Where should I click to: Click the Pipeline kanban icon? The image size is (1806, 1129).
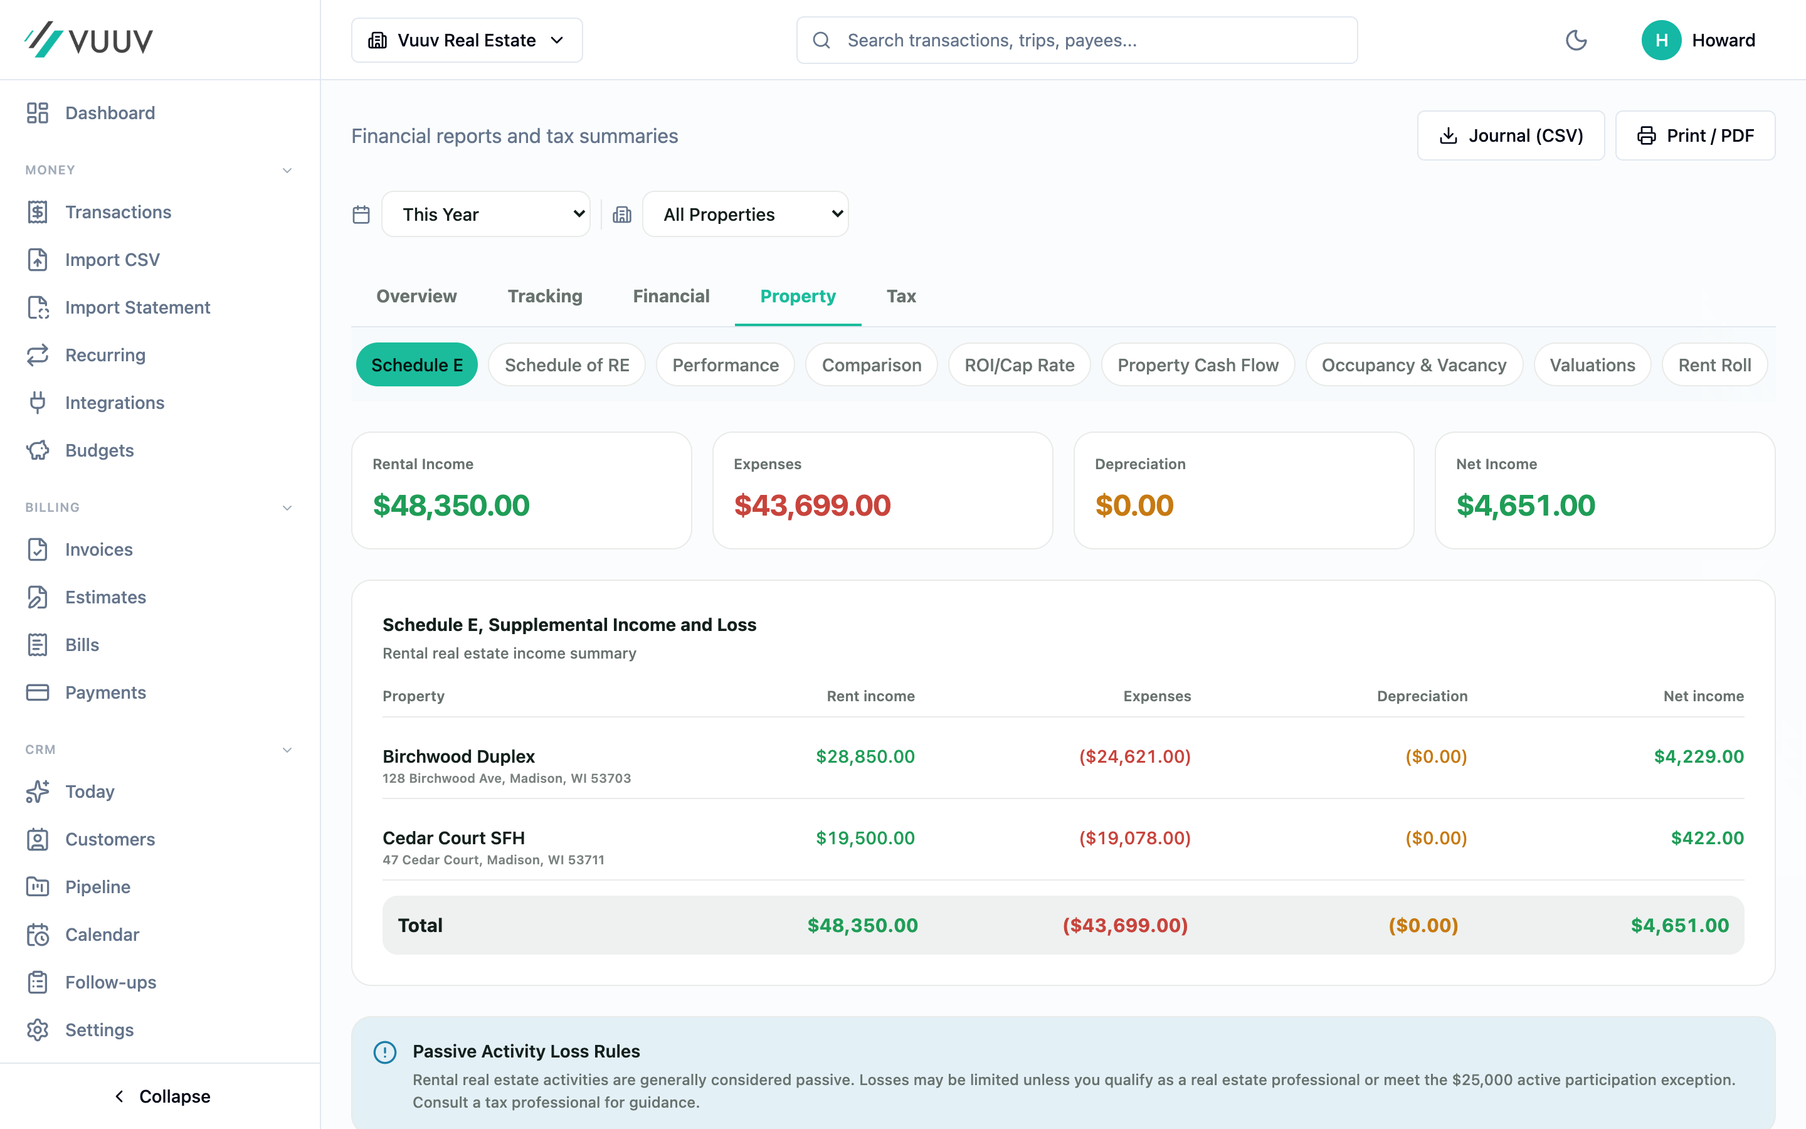point(38,887)
